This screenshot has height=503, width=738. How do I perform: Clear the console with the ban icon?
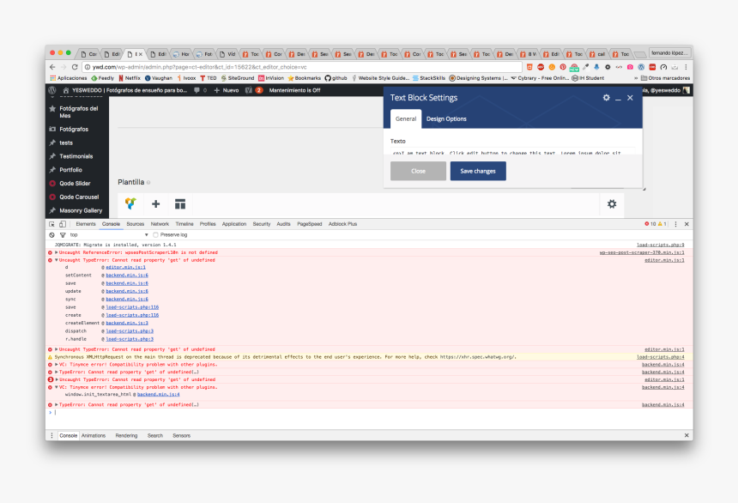[x=51, y=235]
